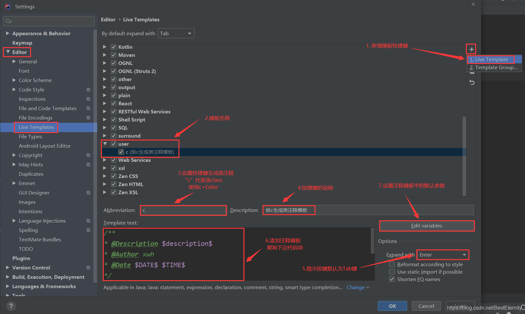
Task: Click project-level icon beside Spelling
Action: 88,230
